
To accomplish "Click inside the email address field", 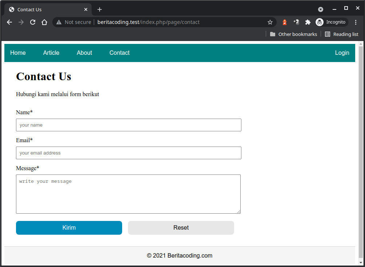I will coord(128,153).
